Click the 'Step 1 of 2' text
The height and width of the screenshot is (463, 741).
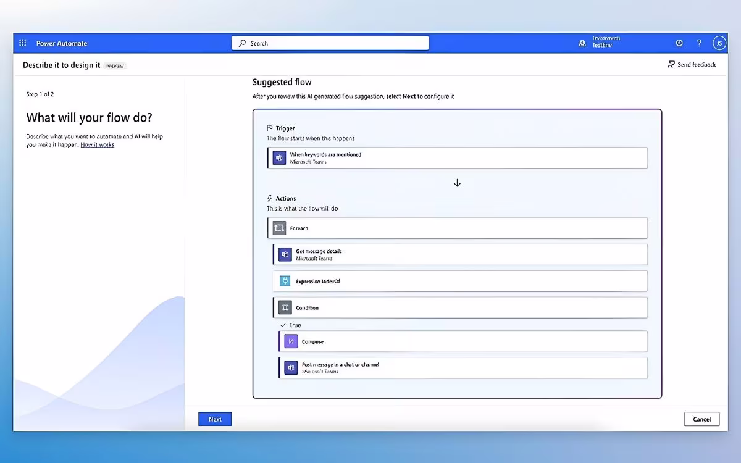point(40,94)
